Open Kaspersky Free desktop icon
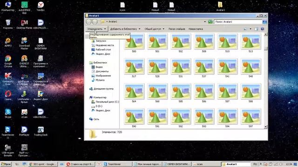 tap(8, 79)
